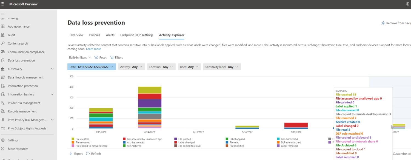Toggle the File created legend entry
This screenshot has height=160, width=411.
tap(80, 139)
